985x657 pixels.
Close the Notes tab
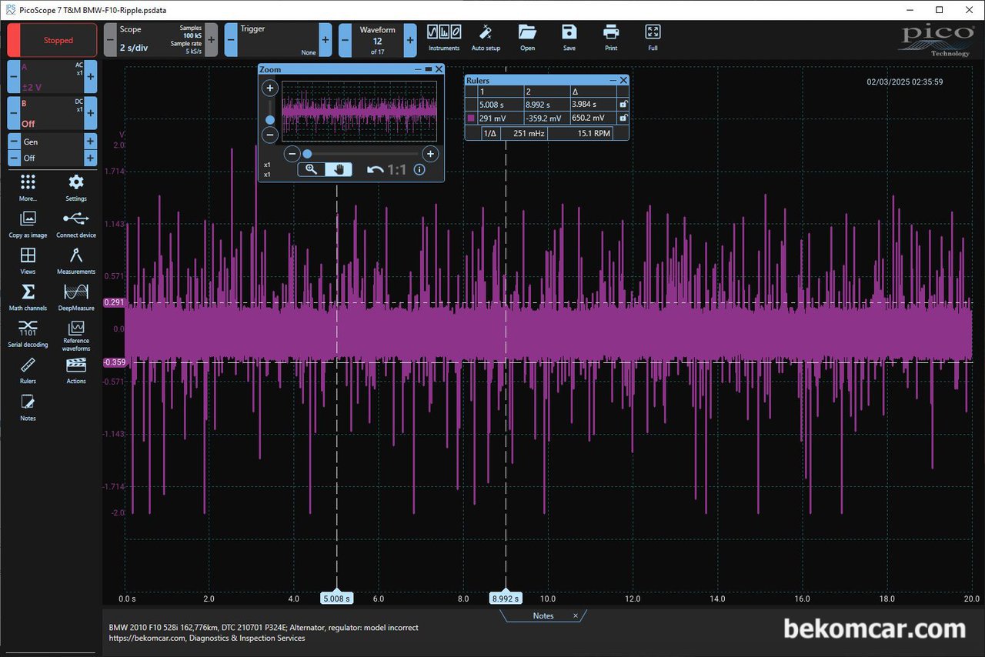point(575,615)
